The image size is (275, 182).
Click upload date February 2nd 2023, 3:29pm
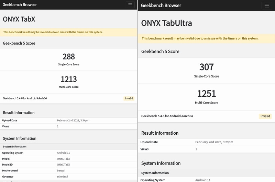click(214, 142)
